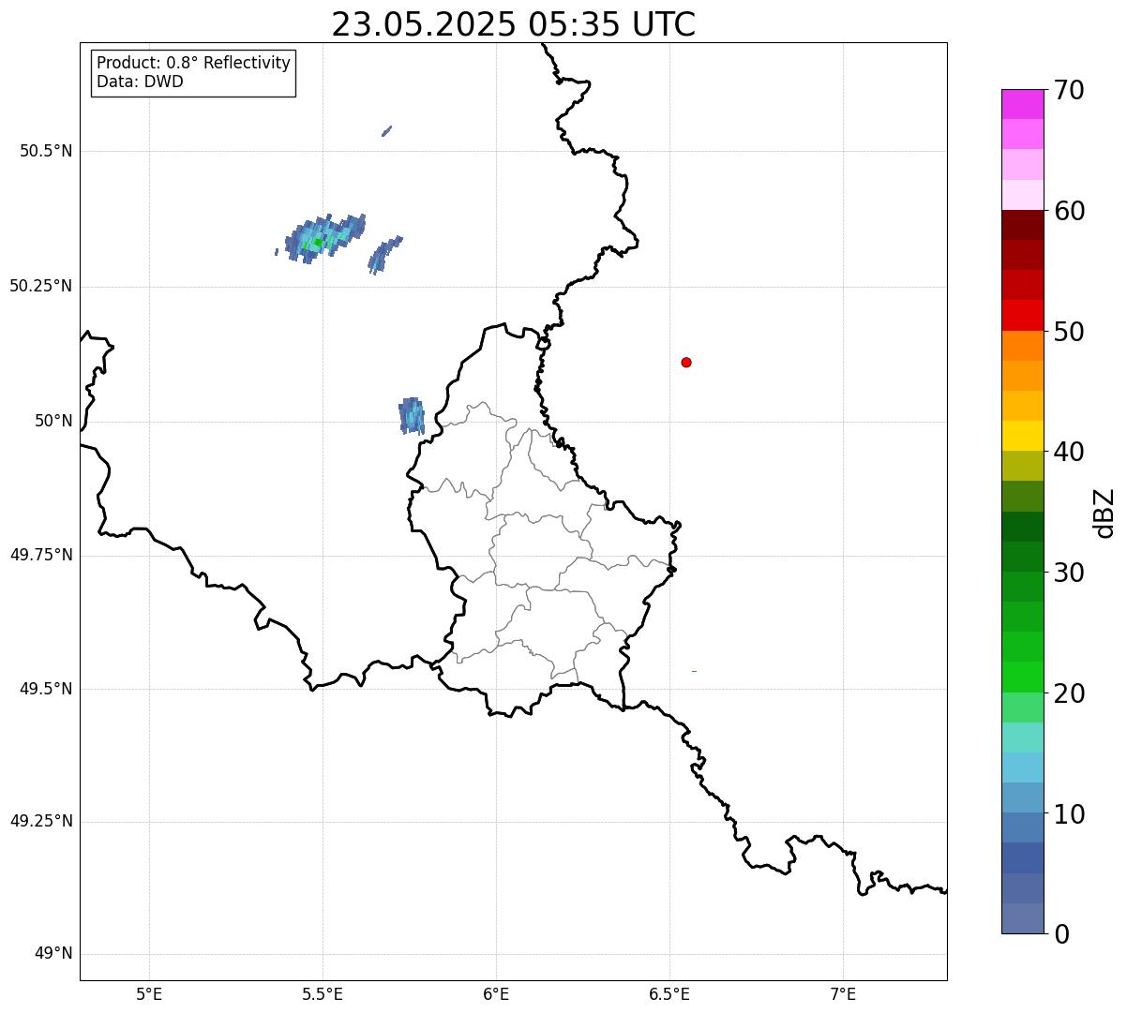1127x1013 pixels.
Task: Pick the grey-blue swatch just above 0 dBZ
Action: 1022,918
